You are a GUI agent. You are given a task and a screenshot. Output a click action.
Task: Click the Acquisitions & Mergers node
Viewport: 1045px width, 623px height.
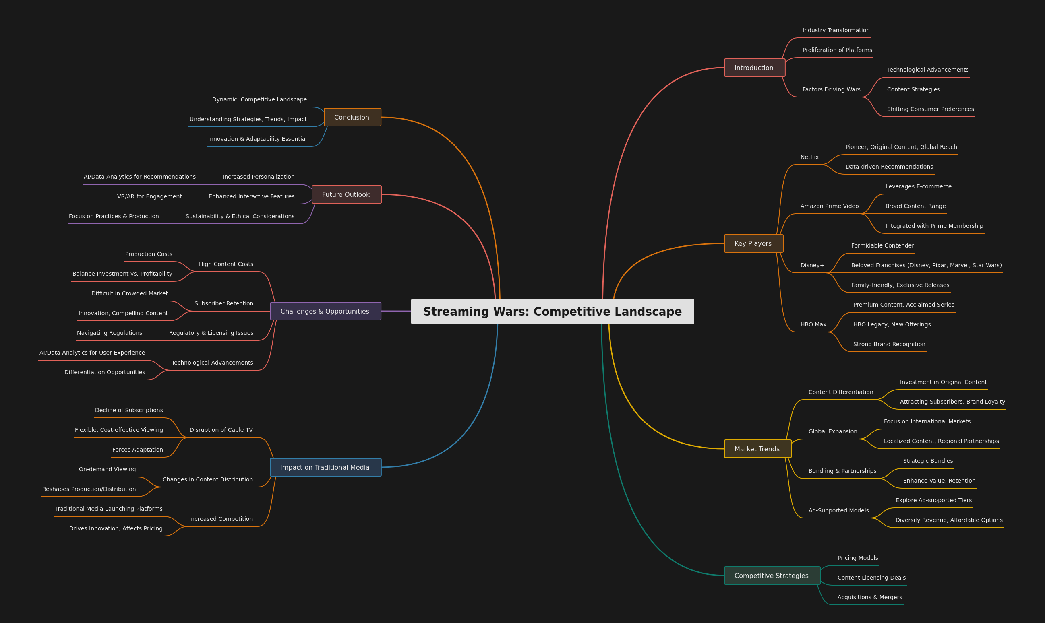(x=869, y=597)
